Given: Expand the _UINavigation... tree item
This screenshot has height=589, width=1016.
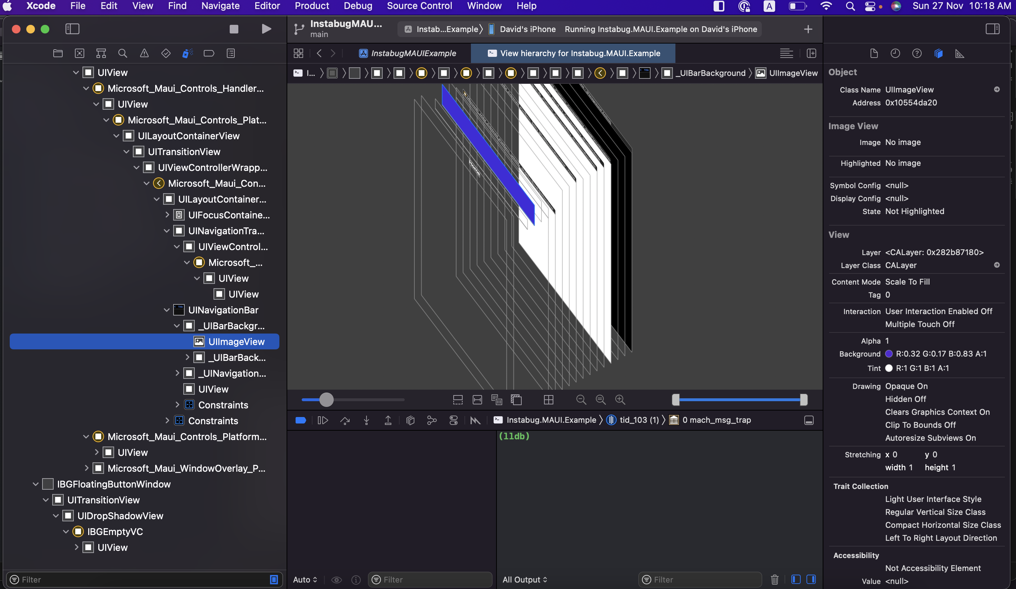Looking at the screenshot, I should tap(177, 373).
